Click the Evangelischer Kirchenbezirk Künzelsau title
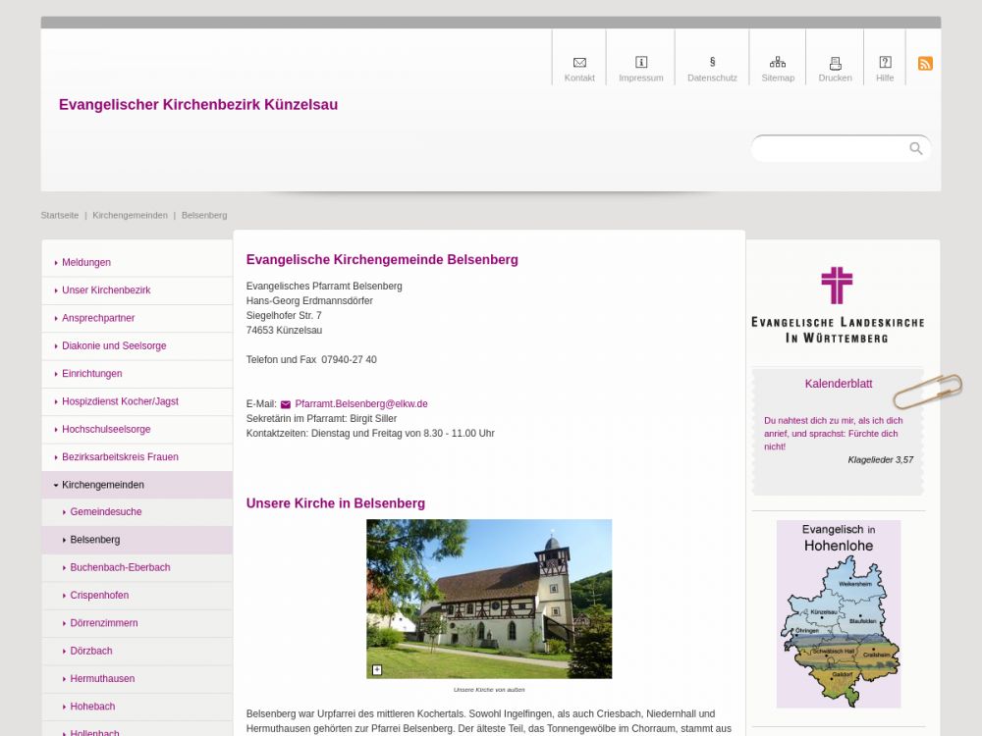 pyautogui.click(x=198, y=105)
